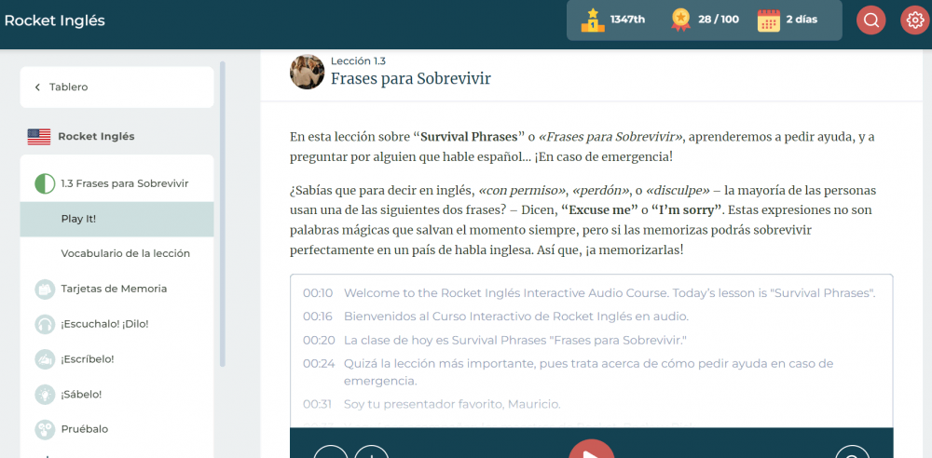Click the ¡Sábelo! lightbulb icon

click(45, 395)
